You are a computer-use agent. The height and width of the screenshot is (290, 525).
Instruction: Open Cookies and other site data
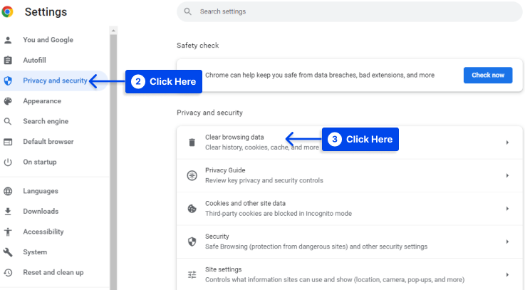point(349,209)
